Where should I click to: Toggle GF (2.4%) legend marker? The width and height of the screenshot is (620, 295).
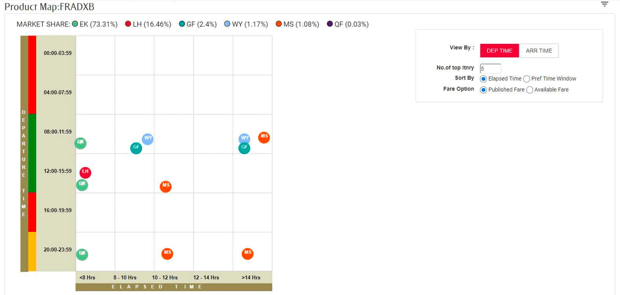click(x=182, y=24)
